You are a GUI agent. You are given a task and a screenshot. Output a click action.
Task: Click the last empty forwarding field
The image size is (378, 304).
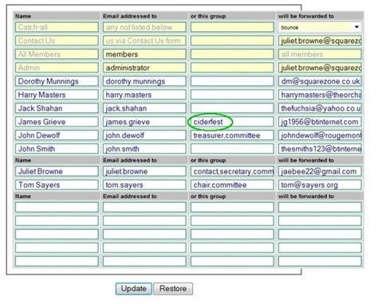point(320,261)
